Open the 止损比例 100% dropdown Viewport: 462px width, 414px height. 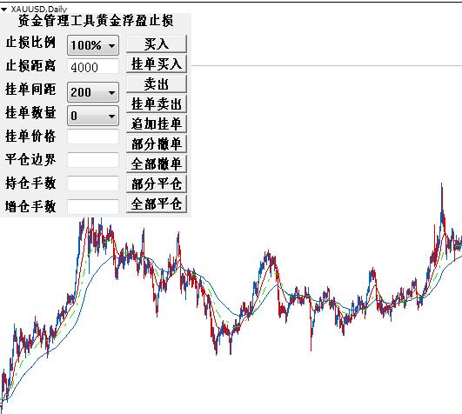coord(93,45)
